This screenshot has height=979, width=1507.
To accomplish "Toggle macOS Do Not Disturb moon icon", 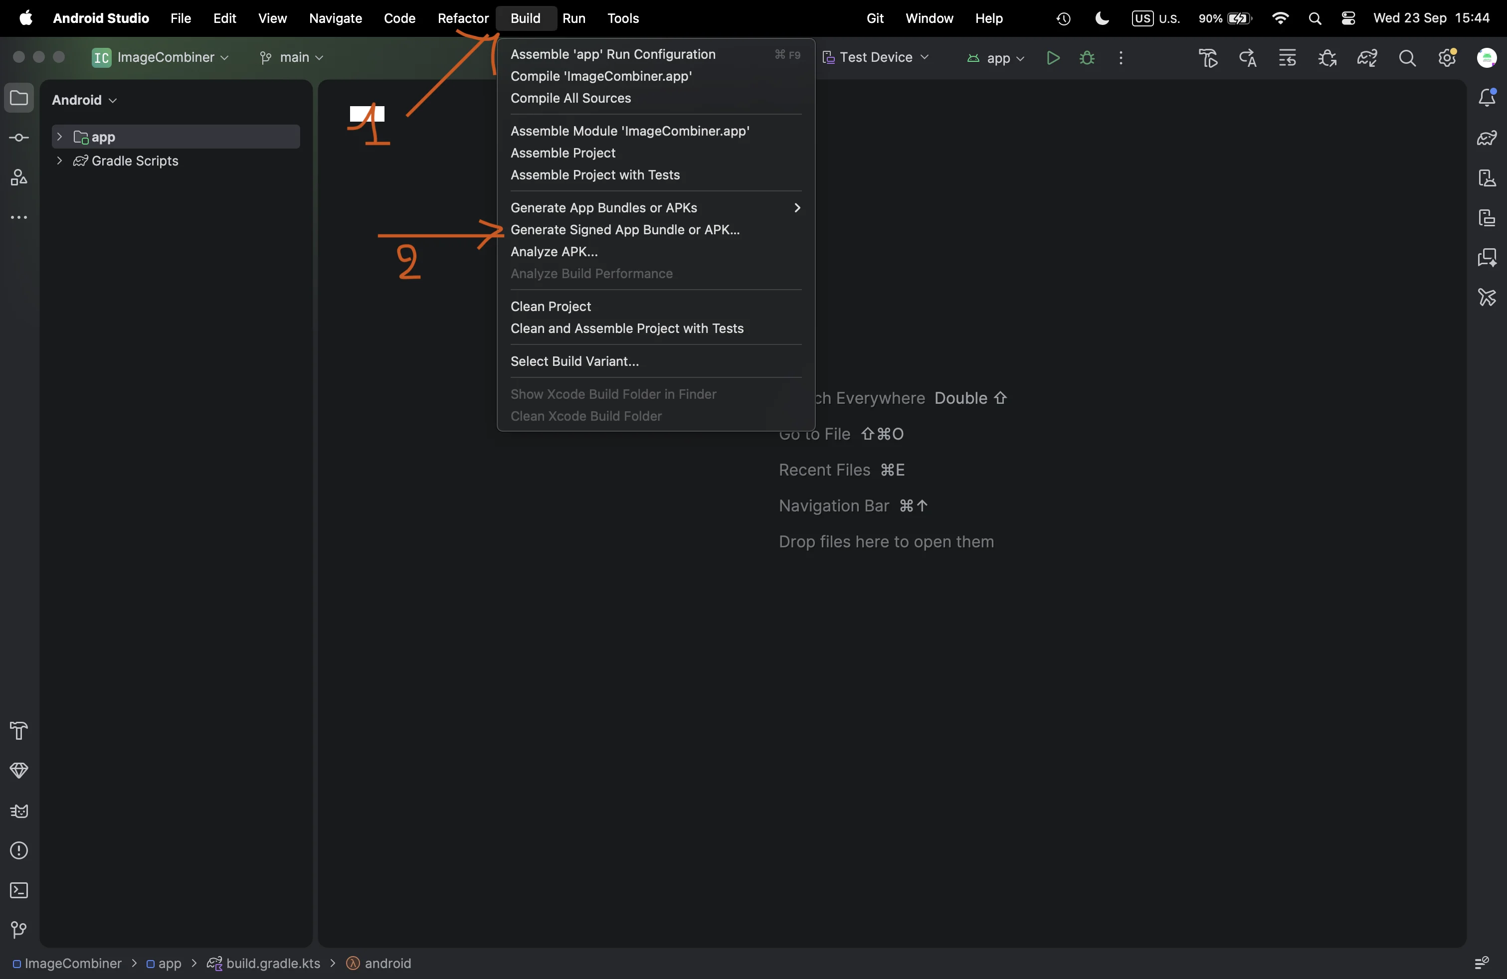I will [1102, 18].
